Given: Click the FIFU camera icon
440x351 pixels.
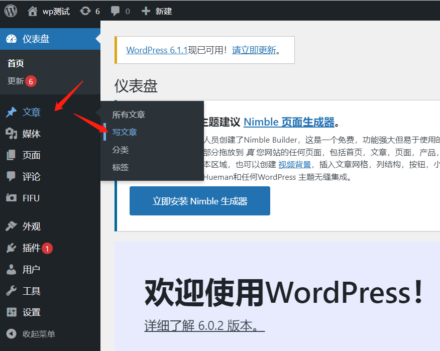Looking at the screenshot, I should pyautogui.click(x=11, y=198).
